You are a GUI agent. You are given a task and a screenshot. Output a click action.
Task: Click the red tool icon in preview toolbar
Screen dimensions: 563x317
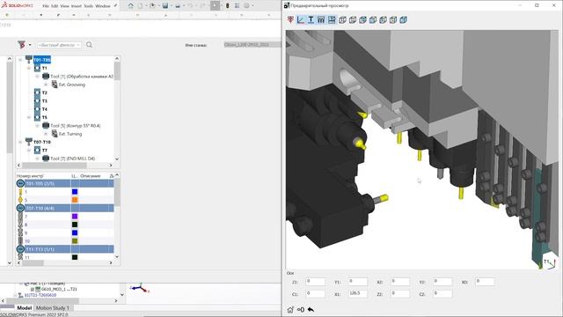(x=290, y=19)
